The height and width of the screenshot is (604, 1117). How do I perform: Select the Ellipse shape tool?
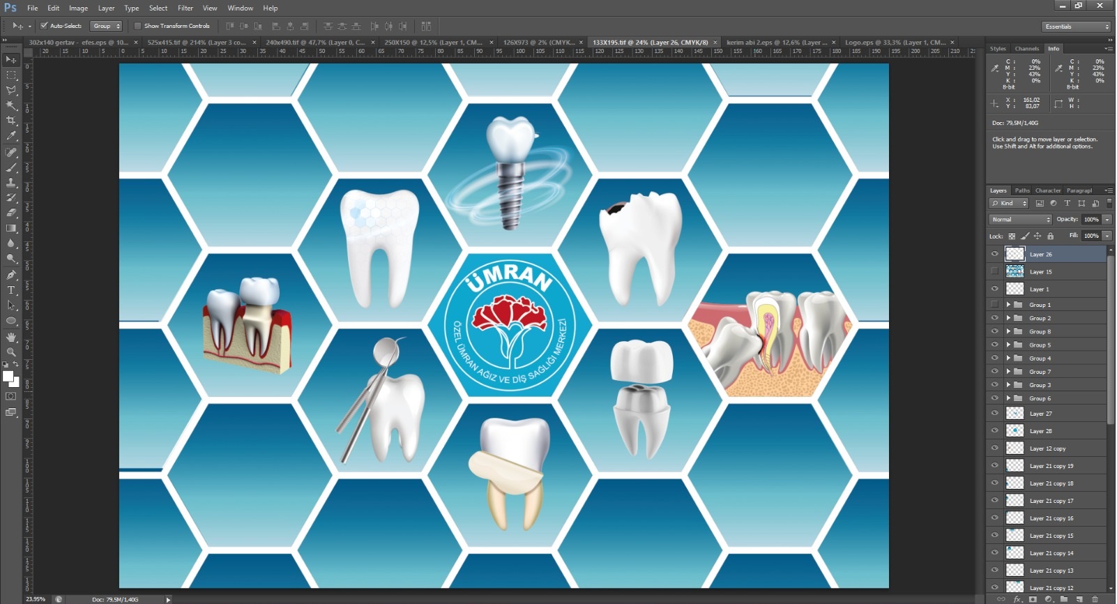[x=11, y=321]
